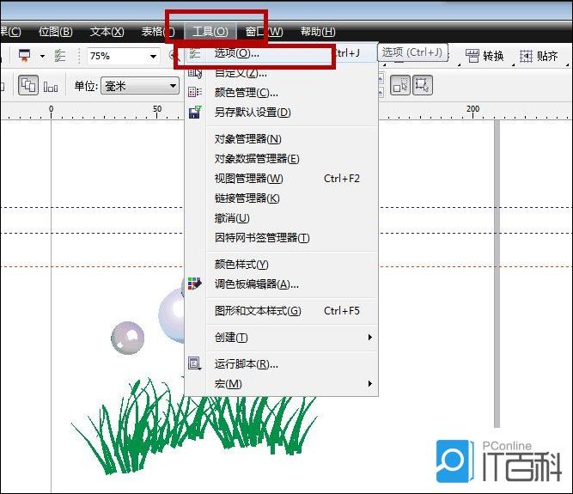Expand the 宏(M) submenu
This screenshot has width=573, height=494.
(281, 384)
